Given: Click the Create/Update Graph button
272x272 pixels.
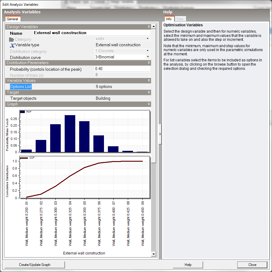Looking at the screenshot, I should 35,265.
